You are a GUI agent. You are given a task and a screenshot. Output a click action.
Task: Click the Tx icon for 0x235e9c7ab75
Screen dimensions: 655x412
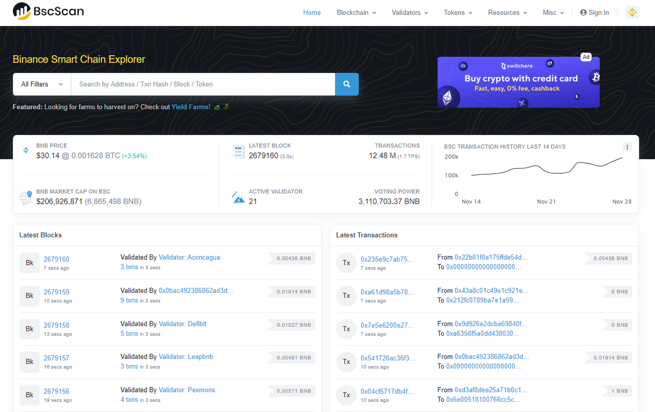[x=346, y=263]
